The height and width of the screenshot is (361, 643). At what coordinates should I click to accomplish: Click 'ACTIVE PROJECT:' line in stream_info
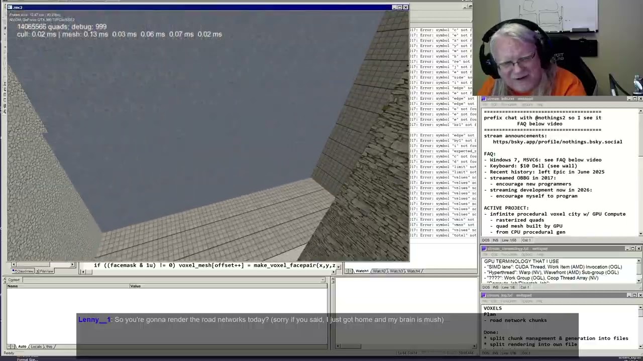point(506,208)
